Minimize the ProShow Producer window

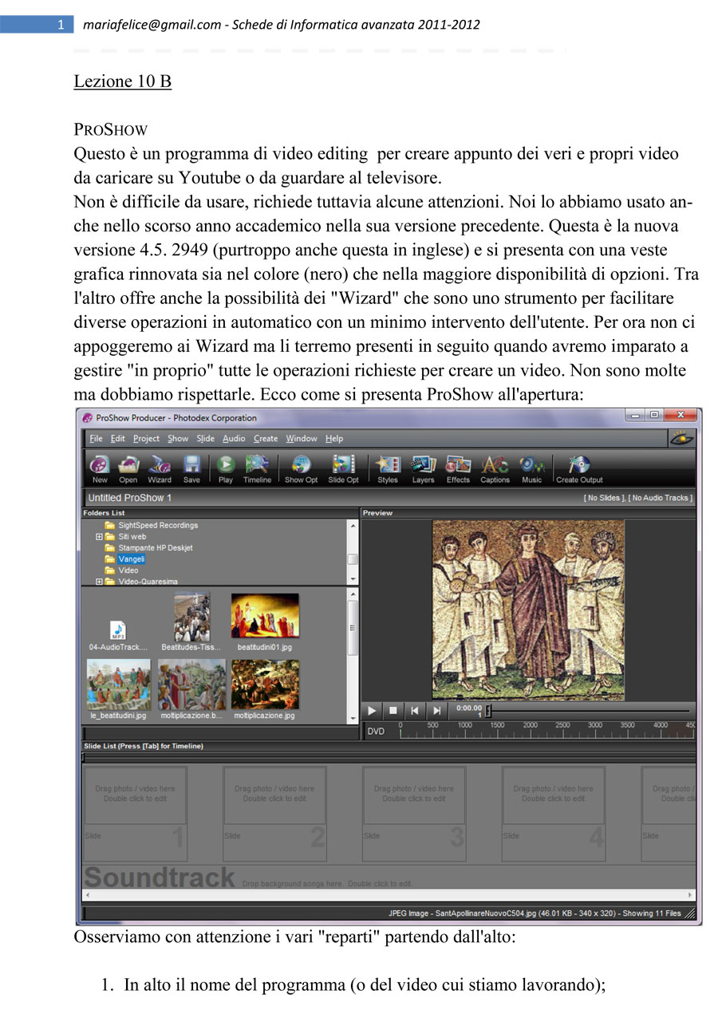coord(636,416)
